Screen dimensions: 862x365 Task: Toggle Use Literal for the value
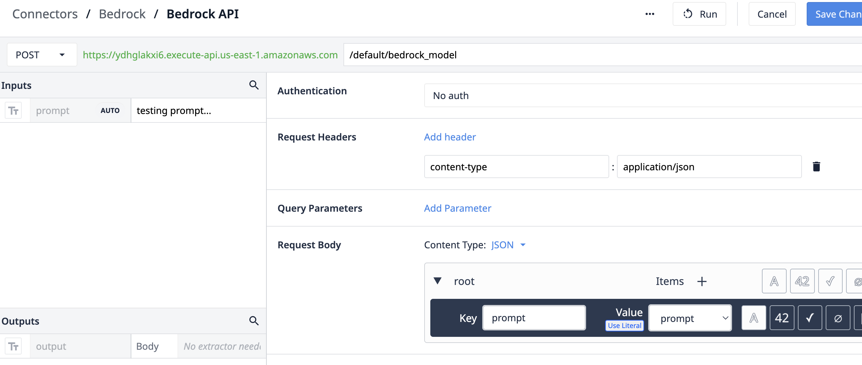624,326
